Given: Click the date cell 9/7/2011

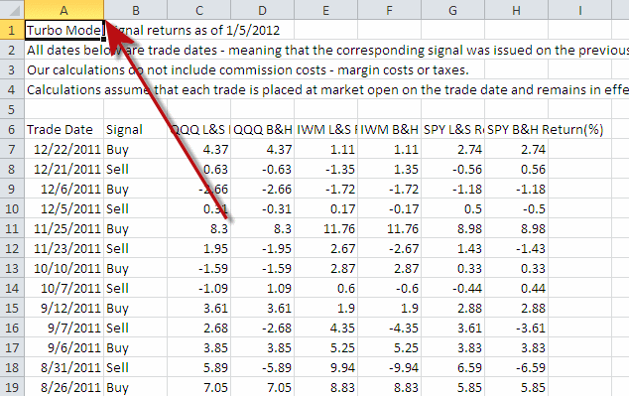Looking at the screenshot, I should [x=64, y=328].
